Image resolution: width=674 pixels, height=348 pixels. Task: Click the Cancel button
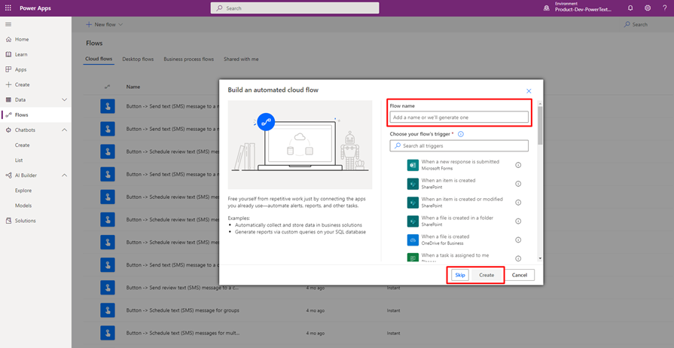[x=520, y=275]
